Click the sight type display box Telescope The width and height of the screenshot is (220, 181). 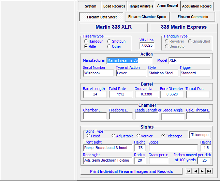click(x=200, y=135)
